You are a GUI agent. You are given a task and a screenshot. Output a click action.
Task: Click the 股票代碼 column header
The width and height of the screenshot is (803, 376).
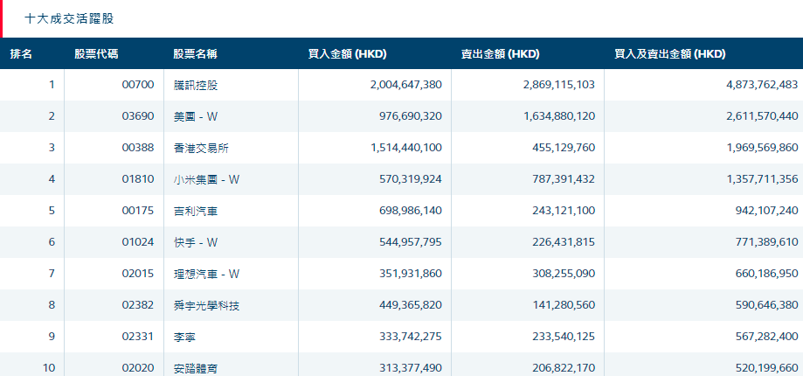tap(96, 54)
